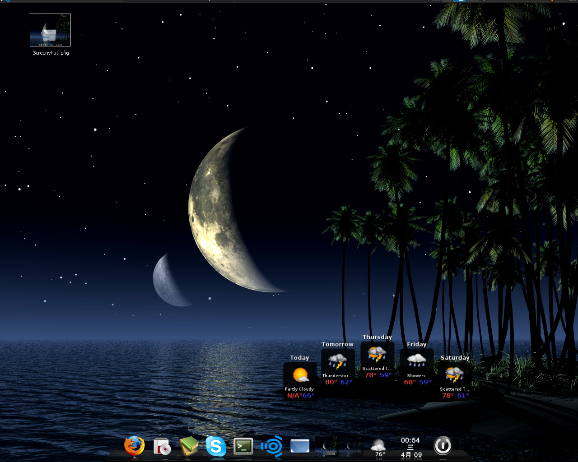Click the "Thursday" forecast heading
578x462 pixels.
pos(377,337)
